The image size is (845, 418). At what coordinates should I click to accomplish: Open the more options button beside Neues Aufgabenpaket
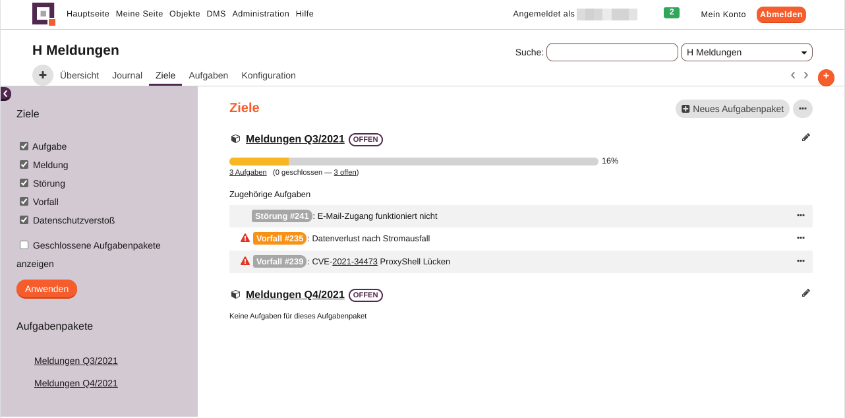pyautogui.click(x=802, y=109)
